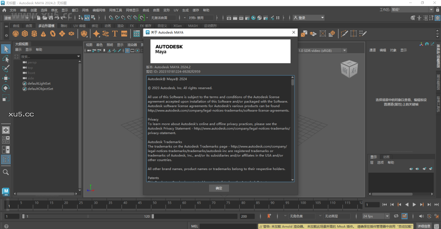This screenshot has height=229, width=441.
Task: Select the Type tool on the shelf
Action: point(115,33)
